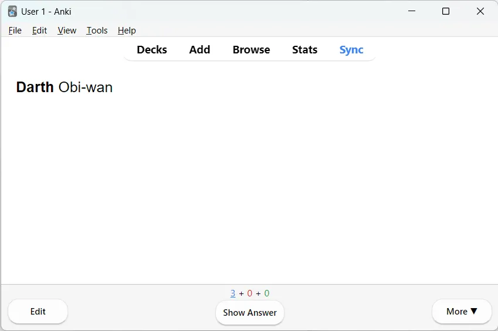Click the bold word Darth on card

[x=35, y=87]
